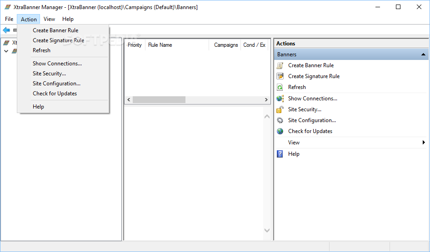This screenshot has height=252, width=430.
Task: Sort by the Priority column header
Action: (x=135, y=45)
